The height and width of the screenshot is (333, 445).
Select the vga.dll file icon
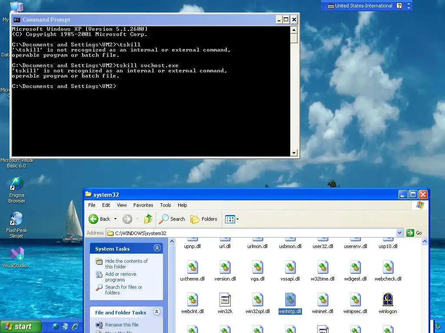257,267
